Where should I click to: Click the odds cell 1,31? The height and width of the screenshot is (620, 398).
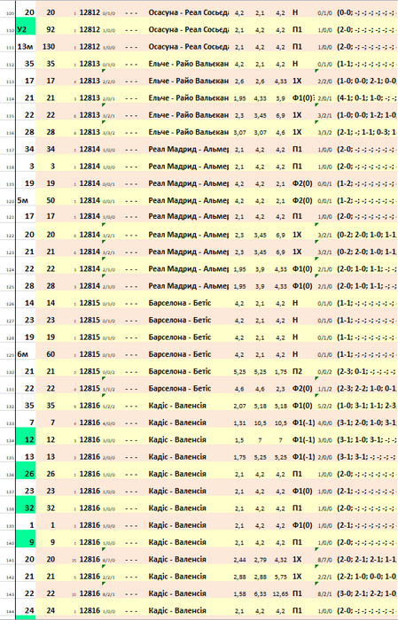point(239,422)
